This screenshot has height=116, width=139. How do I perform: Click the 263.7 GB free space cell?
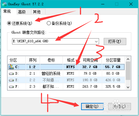pyautogui.click(x=90, y=86)
